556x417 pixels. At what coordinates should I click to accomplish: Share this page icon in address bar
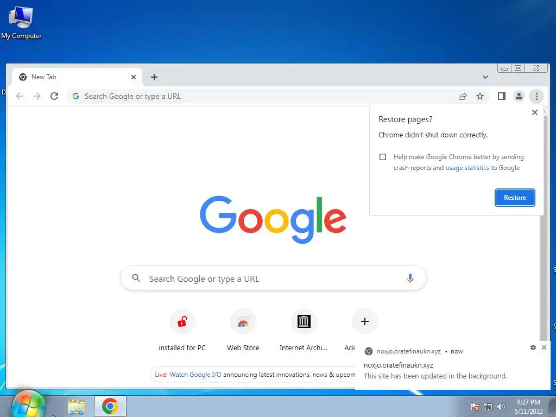click(463, 96)
